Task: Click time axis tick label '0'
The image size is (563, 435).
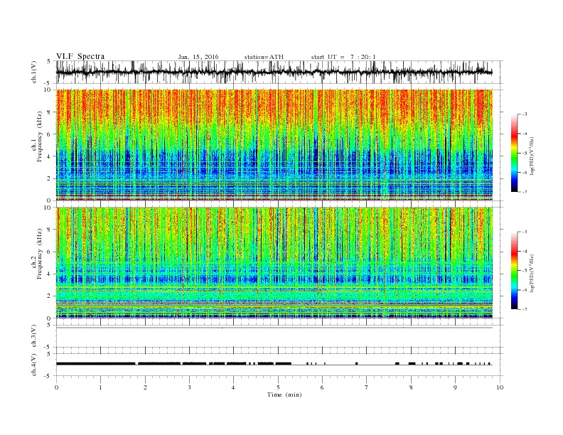Action: tap(56, 387)
